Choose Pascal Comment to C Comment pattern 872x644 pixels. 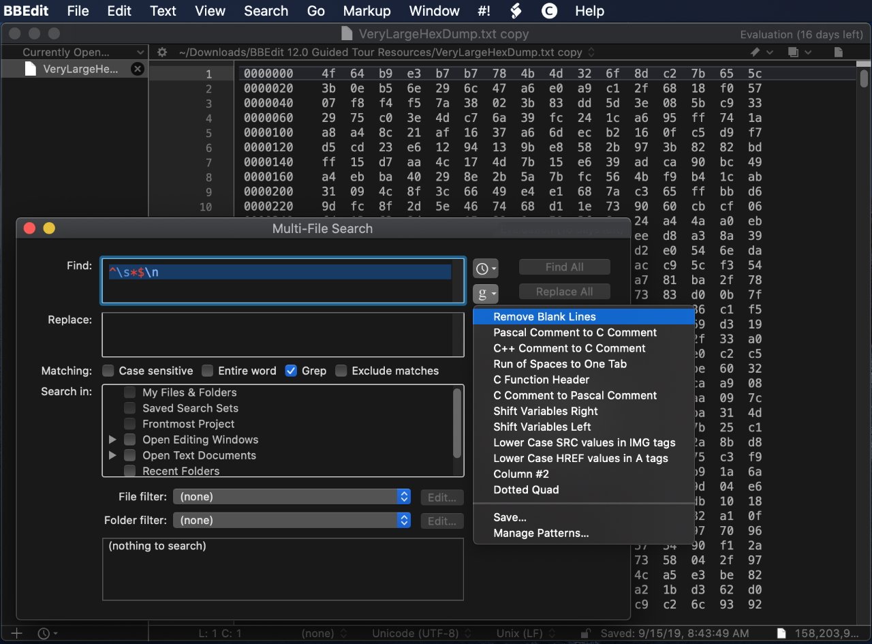pyautogui.click(x=584, y=333)
